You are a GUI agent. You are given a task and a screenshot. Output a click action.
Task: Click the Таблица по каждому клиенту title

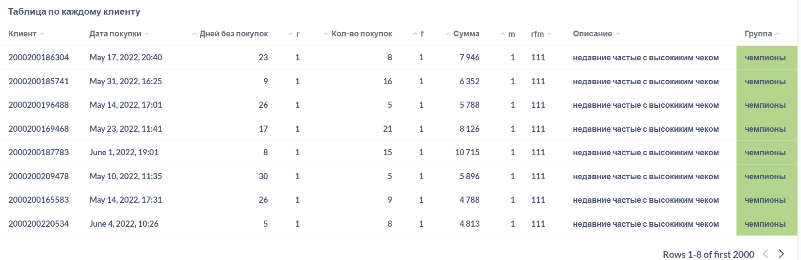(74, 12)
